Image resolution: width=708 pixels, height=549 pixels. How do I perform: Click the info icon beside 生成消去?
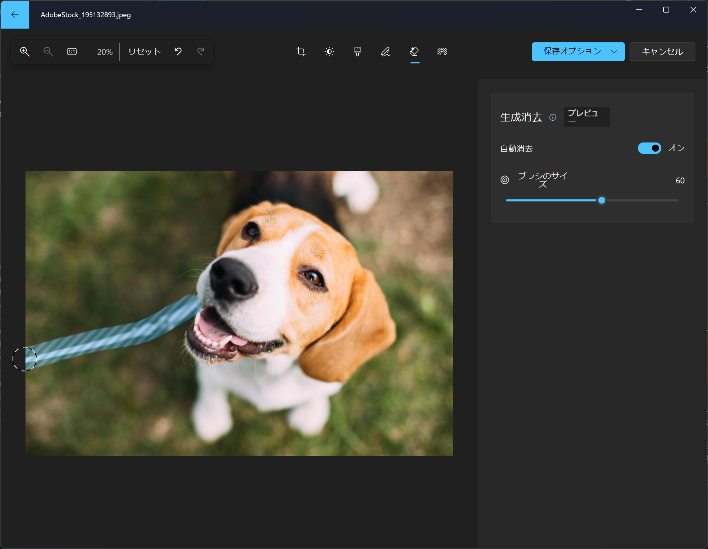pos(553,117)
